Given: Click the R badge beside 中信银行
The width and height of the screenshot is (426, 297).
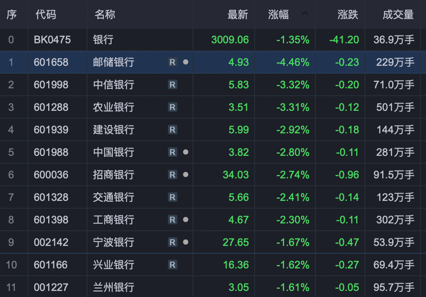Looking at the screenshot, I should pos(173,85).
